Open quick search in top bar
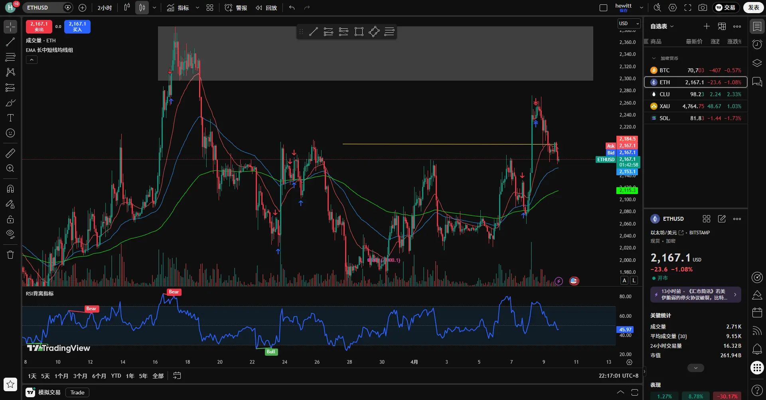Viewport: 766px width, 400px height. [657, 8]
